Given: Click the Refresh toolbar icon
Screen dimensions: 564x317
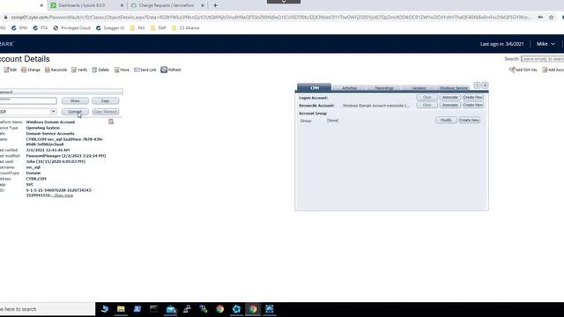Looking at the screenshot, I should (x=164, y=70).
